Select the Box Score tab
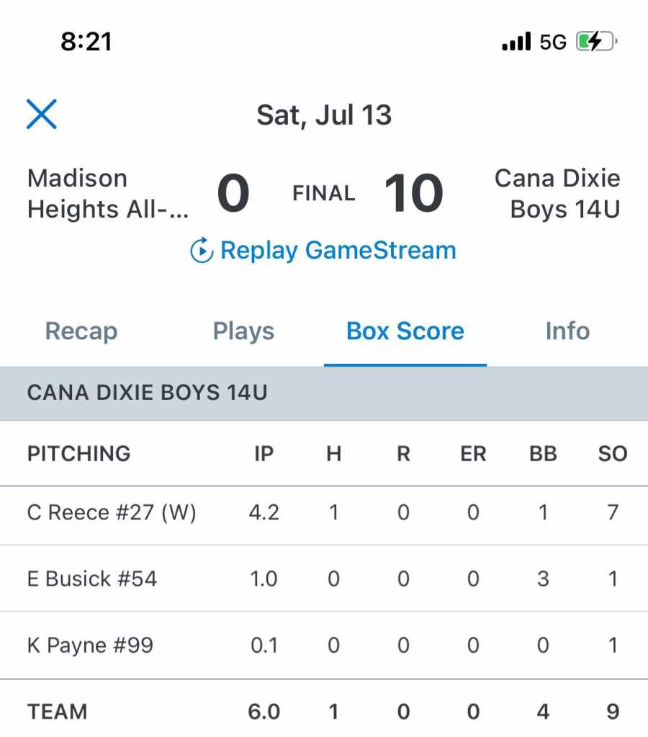 (405, 331)
